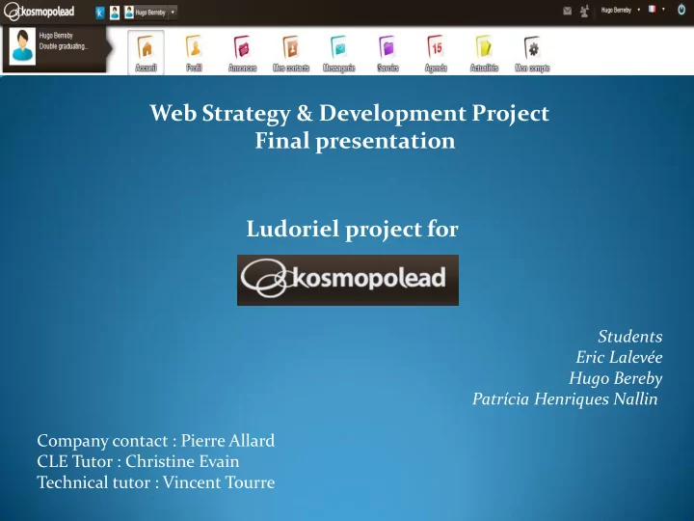This screenshot has height=521, width=694.
Task: Open Mon compte settings
Action: coord(532,53)
